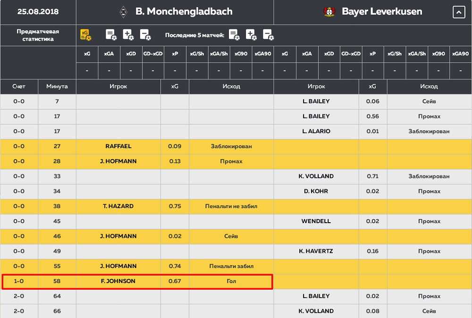Click plus ball icon after Последние 5 матчей
Screen dimensions: 472x318
pos(251,34)
